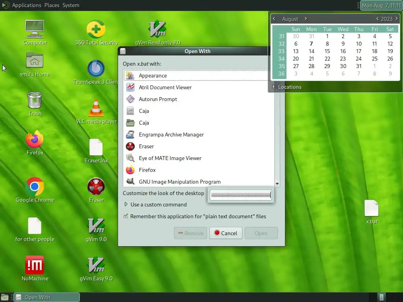The height and width of the screenshot is (302, 403).
Task: Select day 22 in the calendar
Action: pyautogui.click(x=327, y=59)
